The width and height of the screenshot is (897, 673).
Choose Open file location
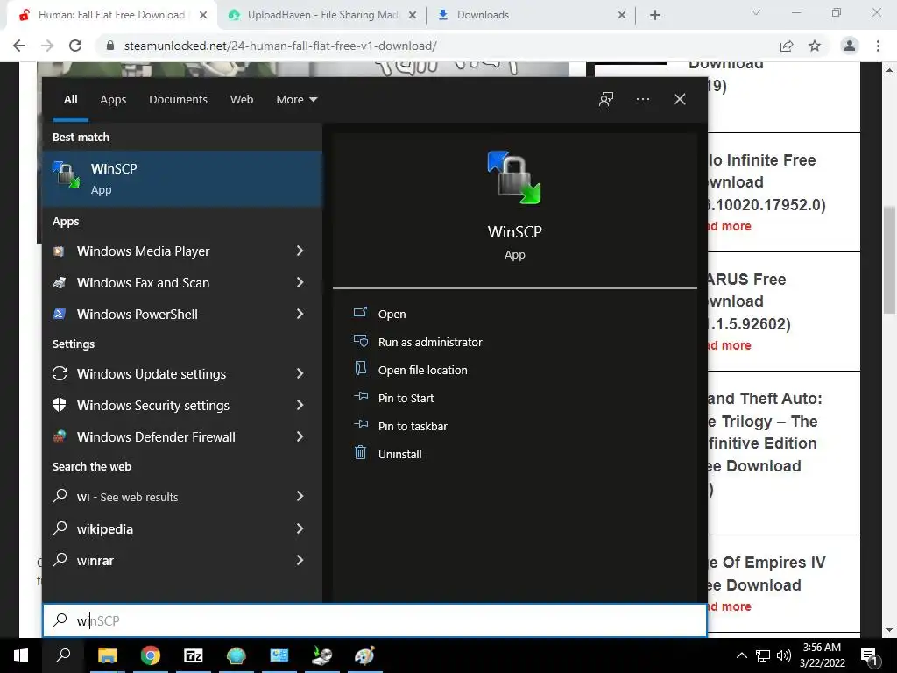pos(423,371)
